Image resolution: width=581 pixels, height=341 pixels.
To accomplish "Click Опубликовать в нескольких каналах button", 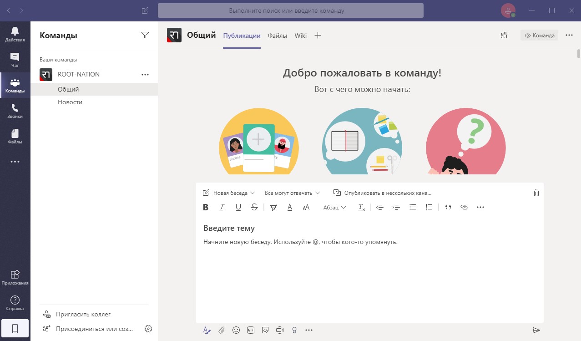I will click(382, 193).
